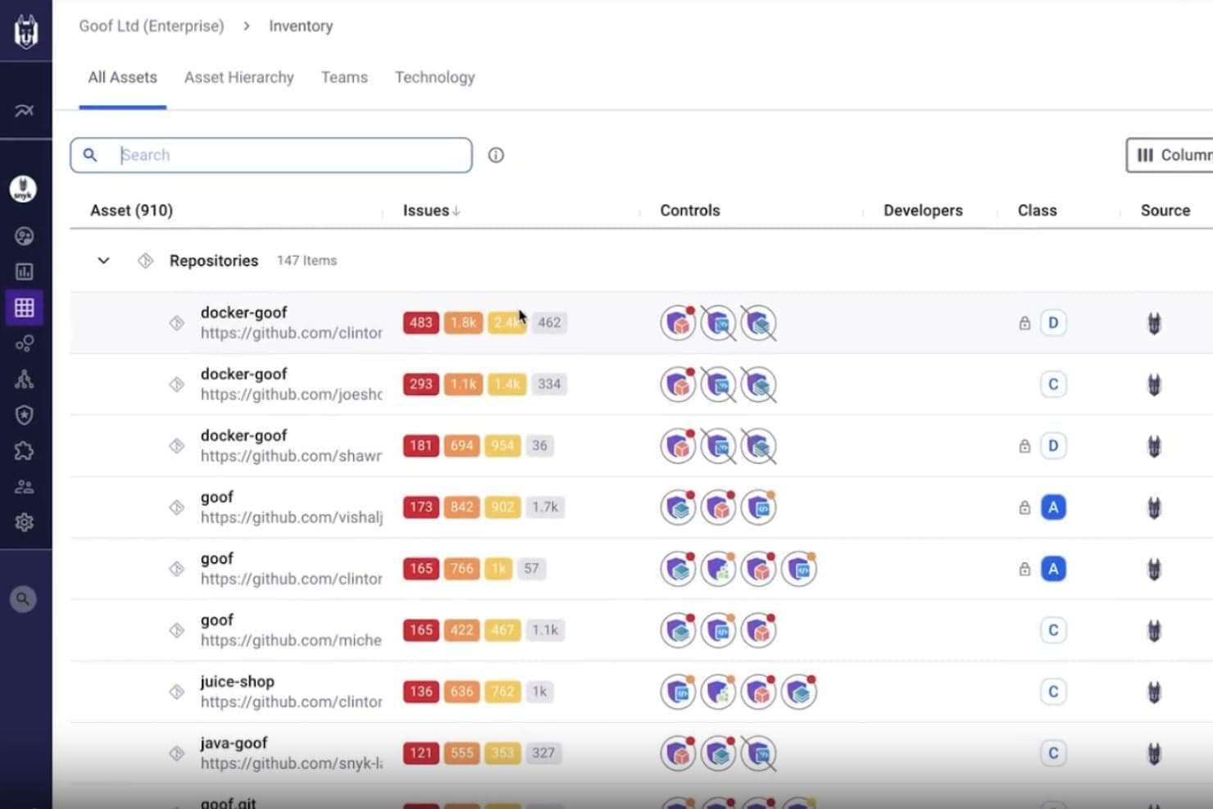Viewport: 1213px width, 809px height.
Task: Open the snyk organization avatar in the sidebar
Action: click(24, 189)
